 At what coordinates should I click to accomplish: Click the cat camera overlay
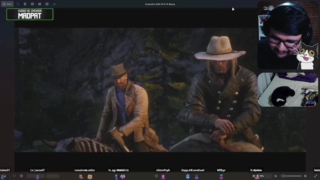[x=288, y=90]
